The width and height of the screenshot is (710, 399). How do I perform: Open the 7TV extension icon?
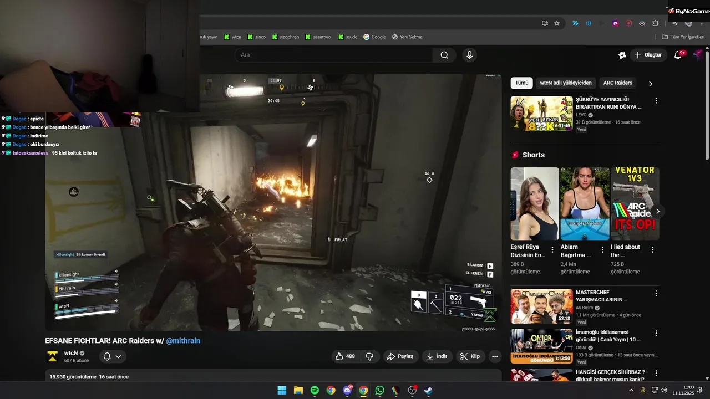click(x=576, y=23)
